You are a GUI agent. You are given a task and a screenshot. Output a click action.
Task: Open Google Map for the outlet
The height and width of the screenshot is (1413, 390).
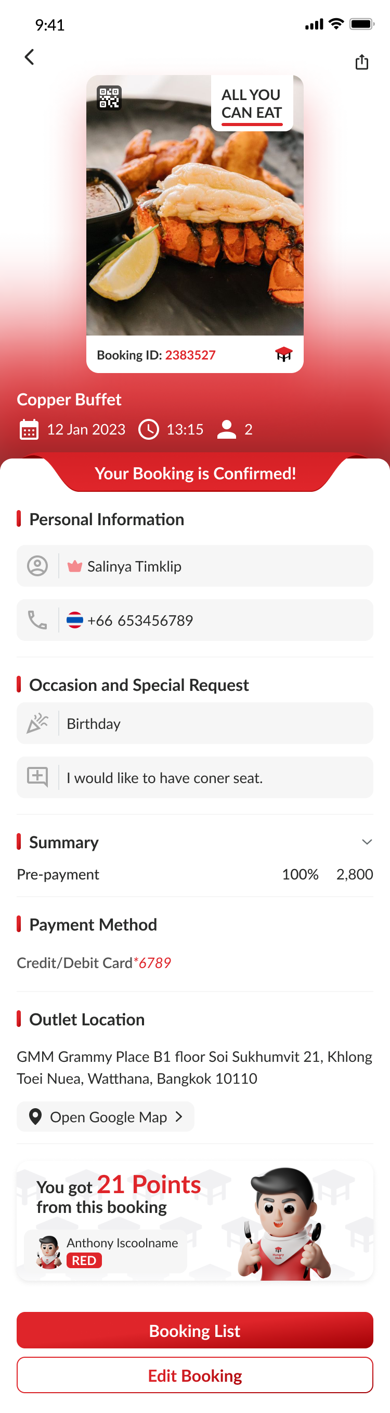(106, 1117)
